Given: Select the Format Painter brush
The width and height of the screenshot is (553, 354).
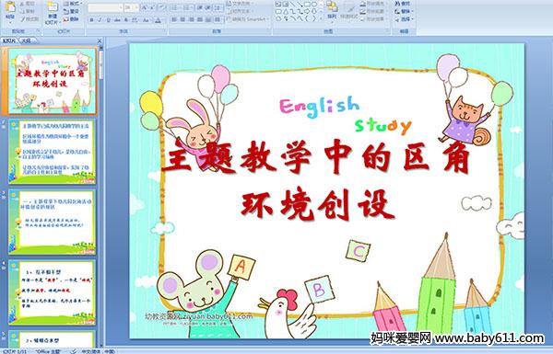Looking at the screenshot, I should tap(29, 19).
